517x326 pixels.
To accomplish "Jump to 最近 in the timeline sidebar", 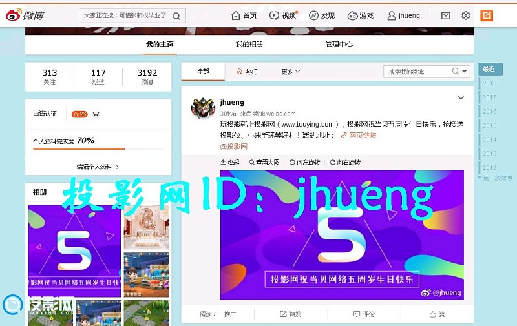I will coord(491,69).
